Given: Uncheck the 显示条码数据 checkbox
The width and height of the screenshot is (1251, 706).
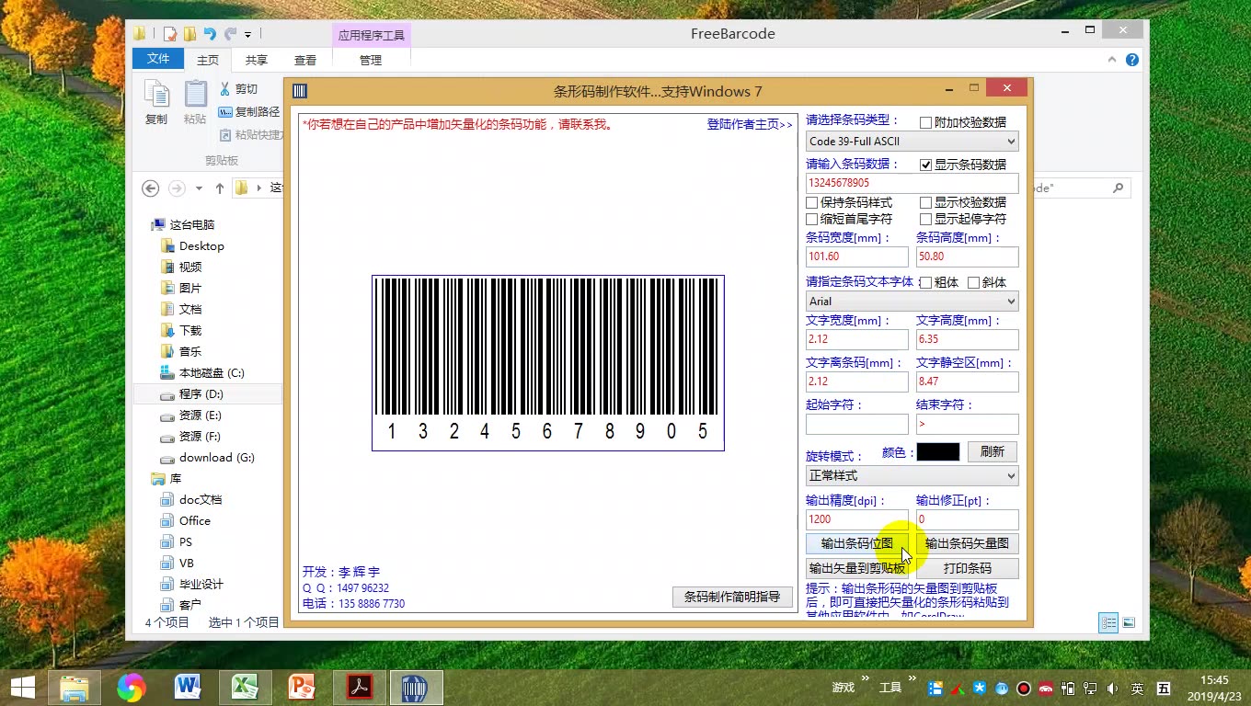Looking at the screenshot, I should [x=926, y=165].
